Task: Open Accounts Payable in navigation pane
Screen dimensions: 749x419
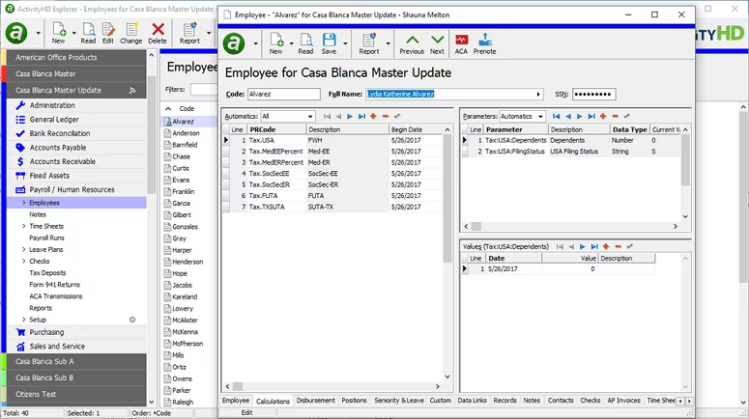Action: tap(58, 148)
